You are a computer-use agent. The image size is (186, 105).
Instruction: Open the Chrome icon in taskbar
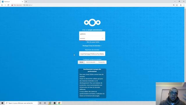[59, 103]
